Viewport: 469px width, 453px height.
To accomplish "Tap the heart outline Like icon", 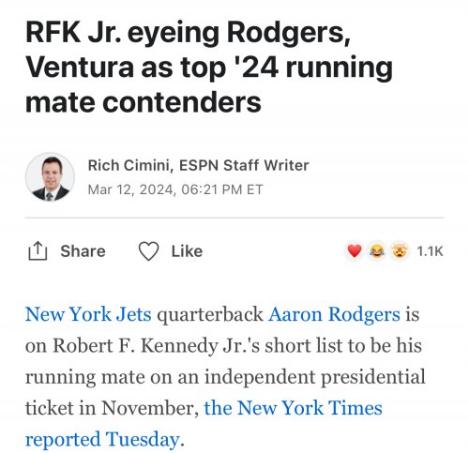I will click(148, 251).
